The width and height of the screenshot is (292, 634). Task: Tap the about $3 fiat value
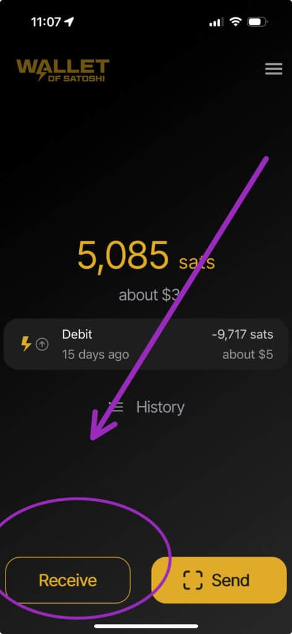click(x=148, y=295)
